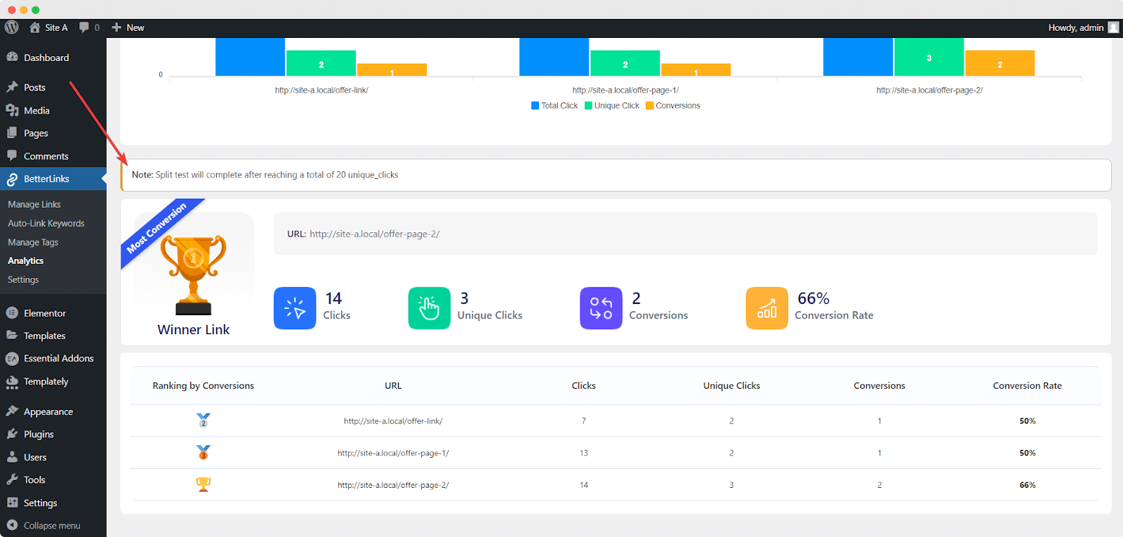Go to Plugins in sidebar
Screen dimensions: 1123x537
point(39,435)
